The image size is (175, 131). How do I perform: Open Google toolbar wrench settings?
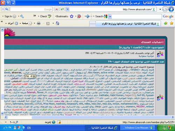pyautogui.click(x=22, y=16)
